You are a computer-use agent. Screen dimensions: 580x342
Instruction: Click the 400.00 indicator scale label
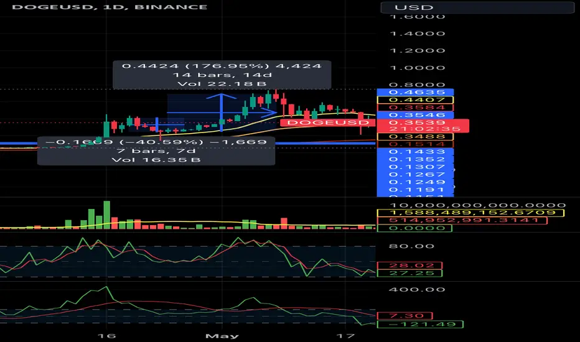(x=416, y=290)
